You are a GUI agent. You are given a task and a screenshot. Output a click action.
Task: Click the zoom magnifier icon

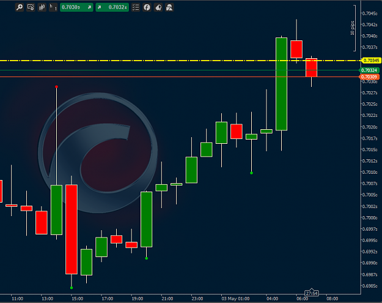pos(20,7)
